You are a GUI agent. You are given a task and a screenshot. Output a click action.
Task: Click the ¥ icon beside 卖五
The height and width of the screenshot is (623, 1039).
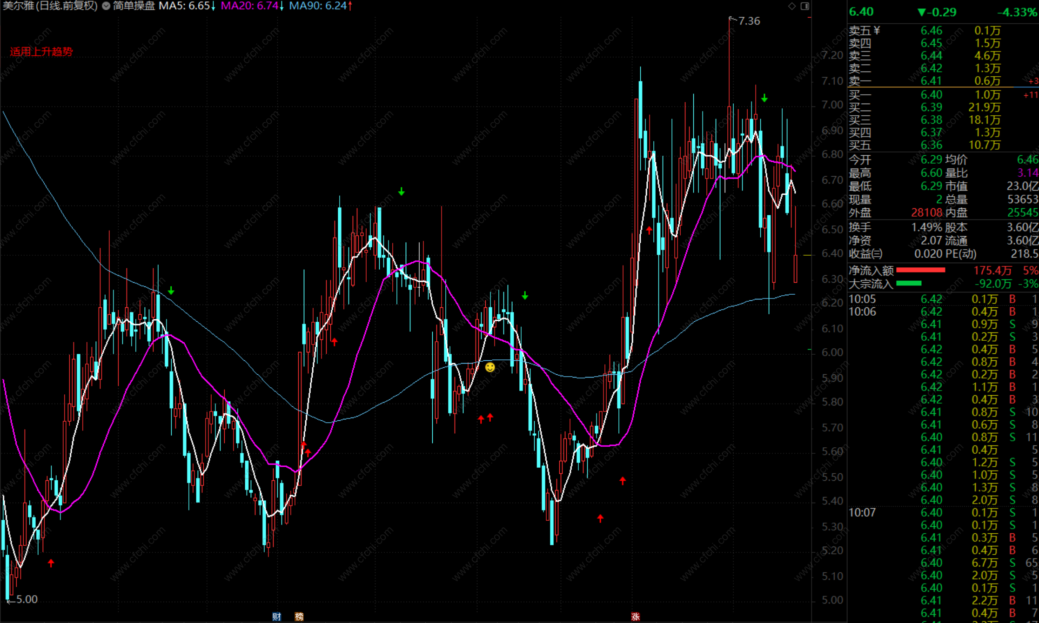877,30
